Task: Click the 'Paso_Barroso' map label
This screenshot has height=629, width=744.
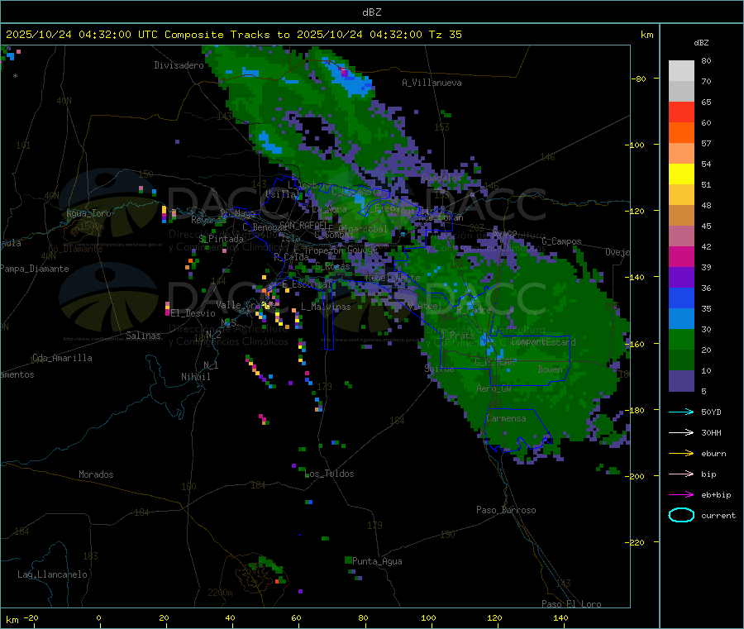Action: (506, 510)
